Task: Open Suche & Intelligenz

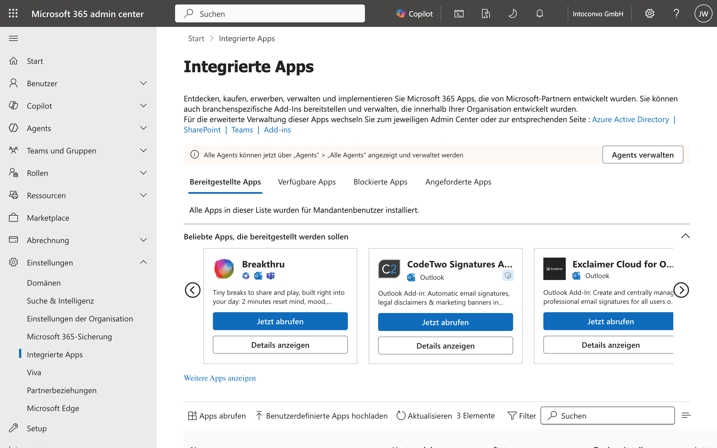Action: [60, 301]
